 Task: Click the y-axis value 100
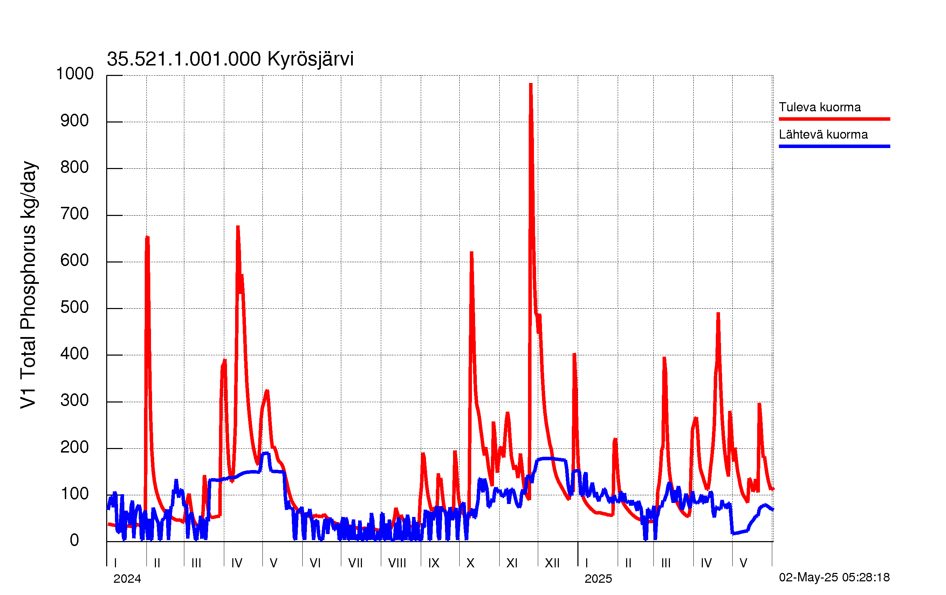point(75,494)
